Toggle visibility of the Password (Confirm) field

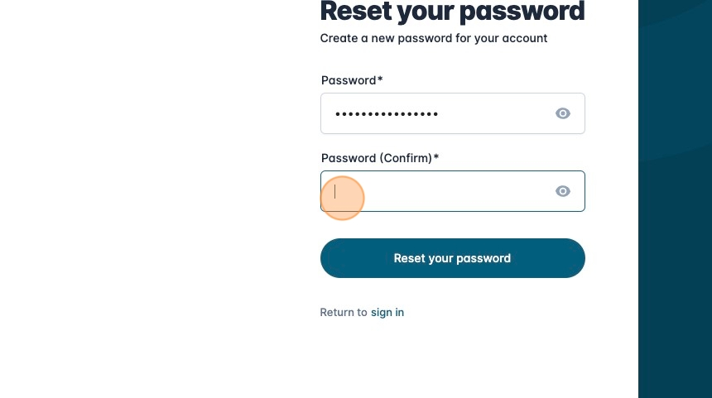coord(563,191)
